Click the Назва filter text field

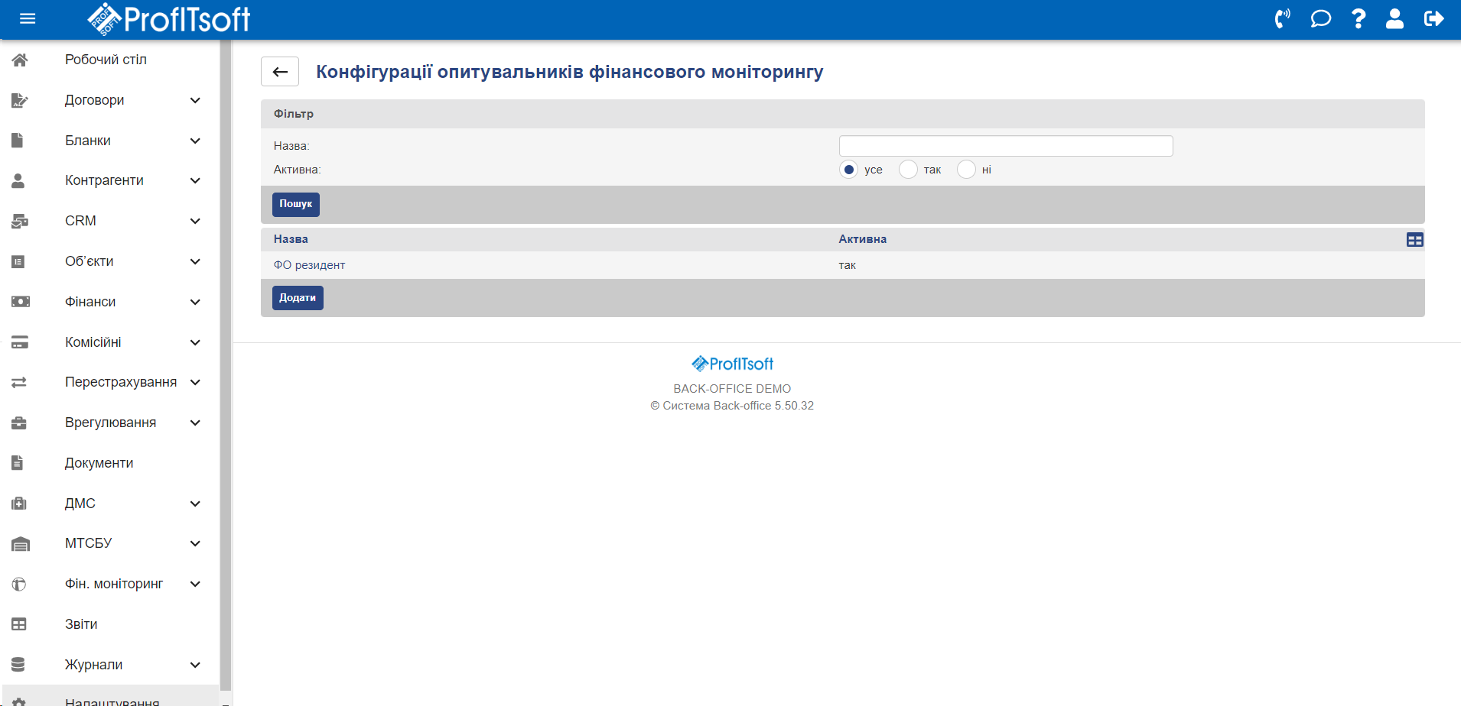(x=1005, y=146)
